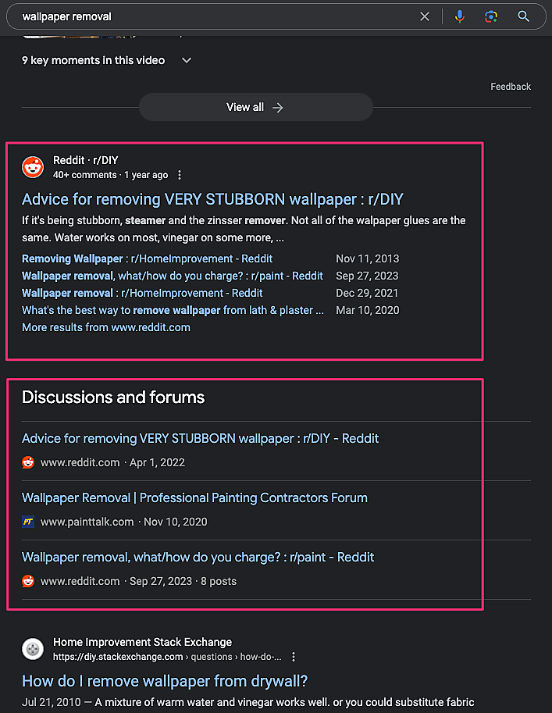Open three-dot menu for Stack Exchange result
This screenshot has width=552, height=713.
coord(294,657)
